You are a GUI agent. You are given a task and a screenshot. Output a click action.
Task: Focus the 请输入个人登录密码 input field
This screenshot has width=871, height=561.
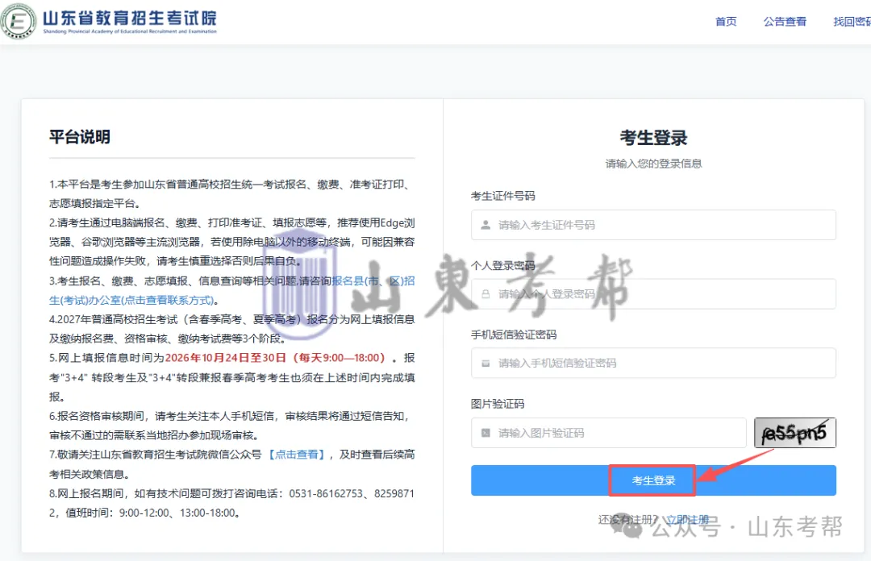click(653, 294)
